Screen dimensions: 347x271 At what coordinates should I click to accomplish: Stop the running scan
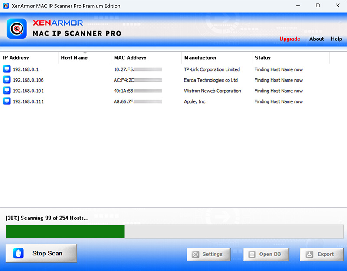point(41,253)
